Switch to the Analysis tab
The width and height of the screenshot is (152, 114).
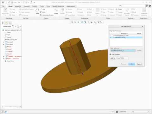(18, 6)
